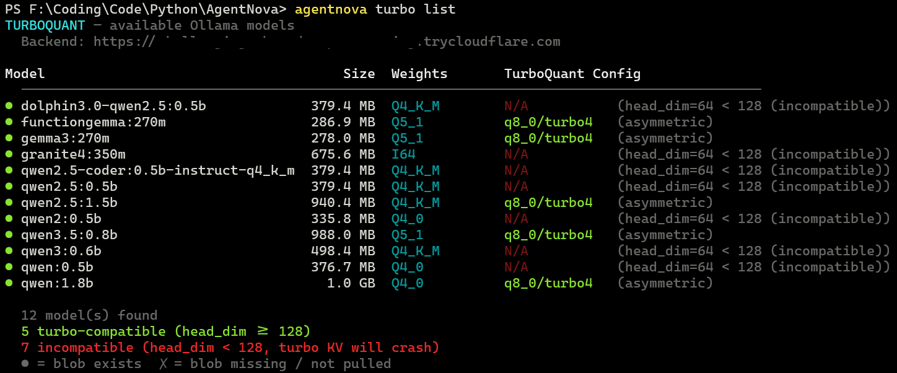
Task: Click Q4_0 weights in the qwen:1.8b row
Action: pos(408,283)
